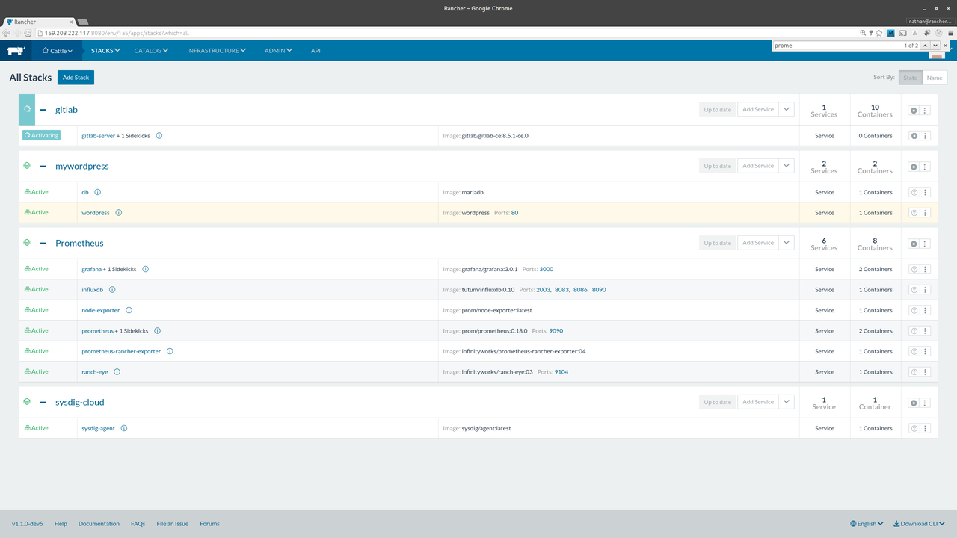Collapse the sysdig-cloud stack
The image size is (957, 538).
coord(43,403)
